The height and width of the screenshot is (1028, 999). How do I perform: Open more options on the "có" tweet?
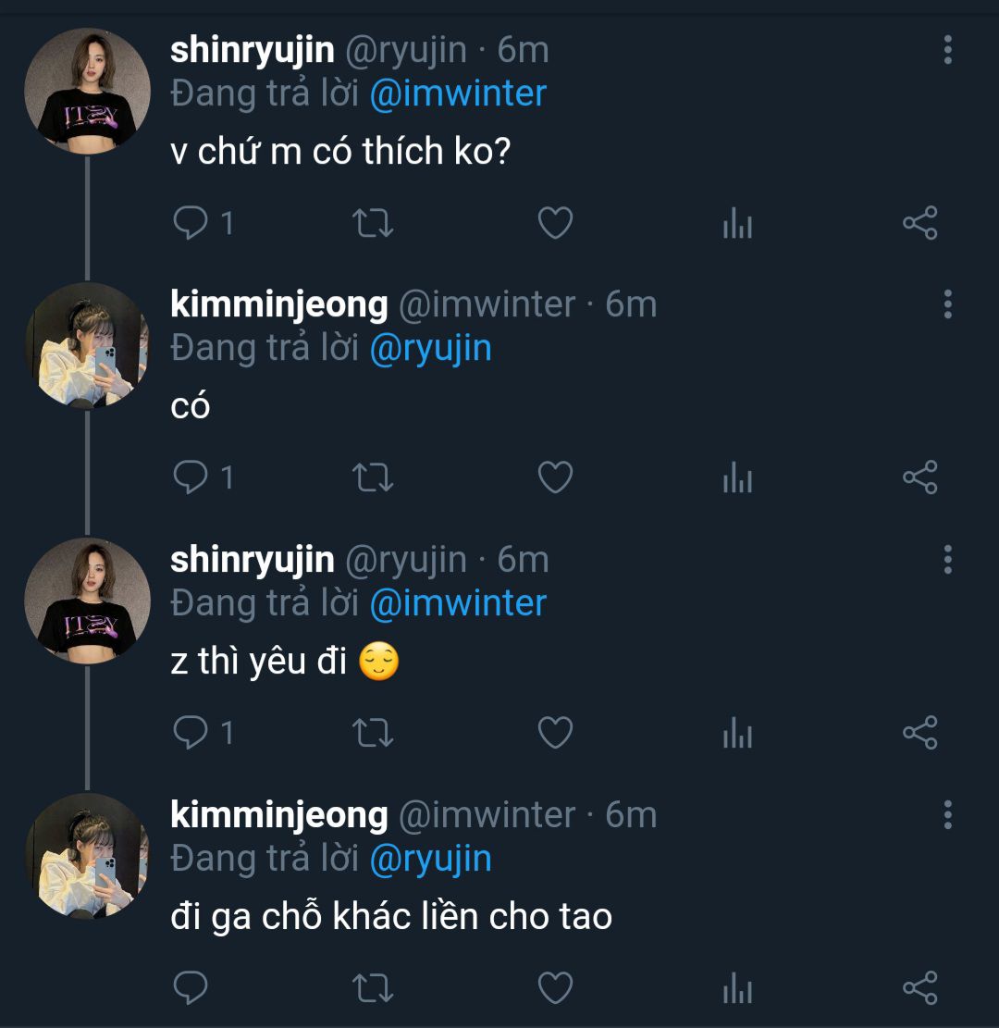pos(947,304)
